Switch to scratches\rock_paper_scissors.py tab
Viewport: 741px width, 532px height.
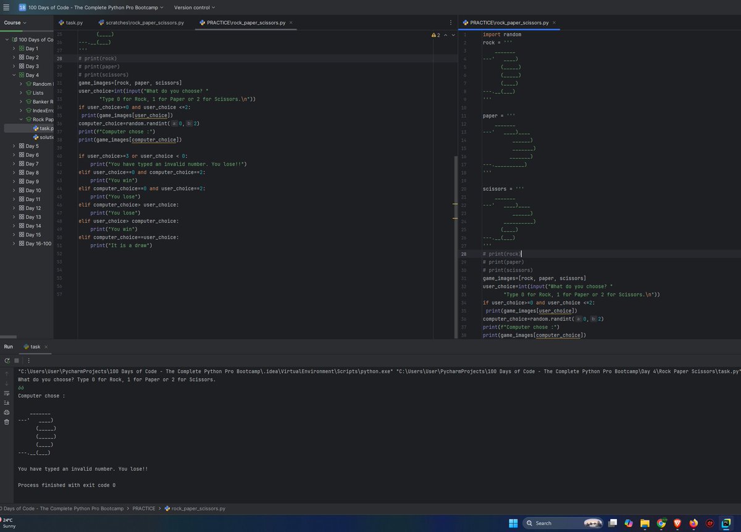[140, 23]
